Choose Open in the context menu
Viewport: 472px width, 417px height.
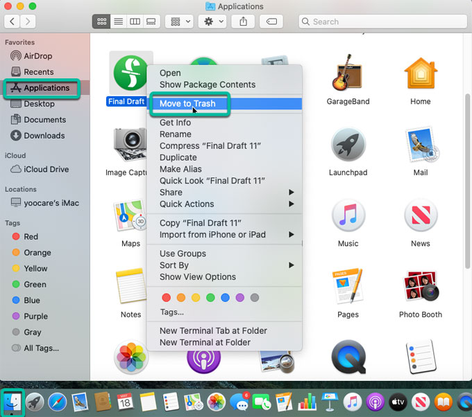click(x=224, y=73)
